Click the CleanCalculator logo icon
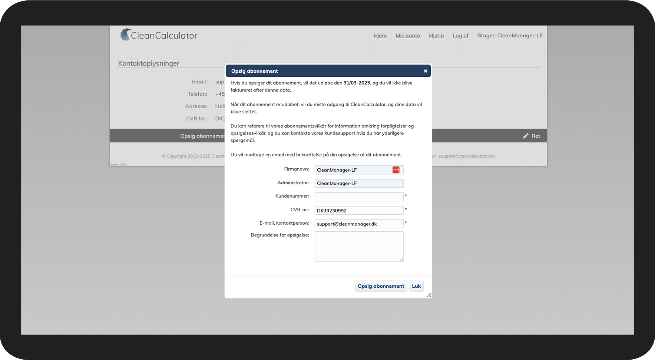Screen dimensions: 655x360 126,35
